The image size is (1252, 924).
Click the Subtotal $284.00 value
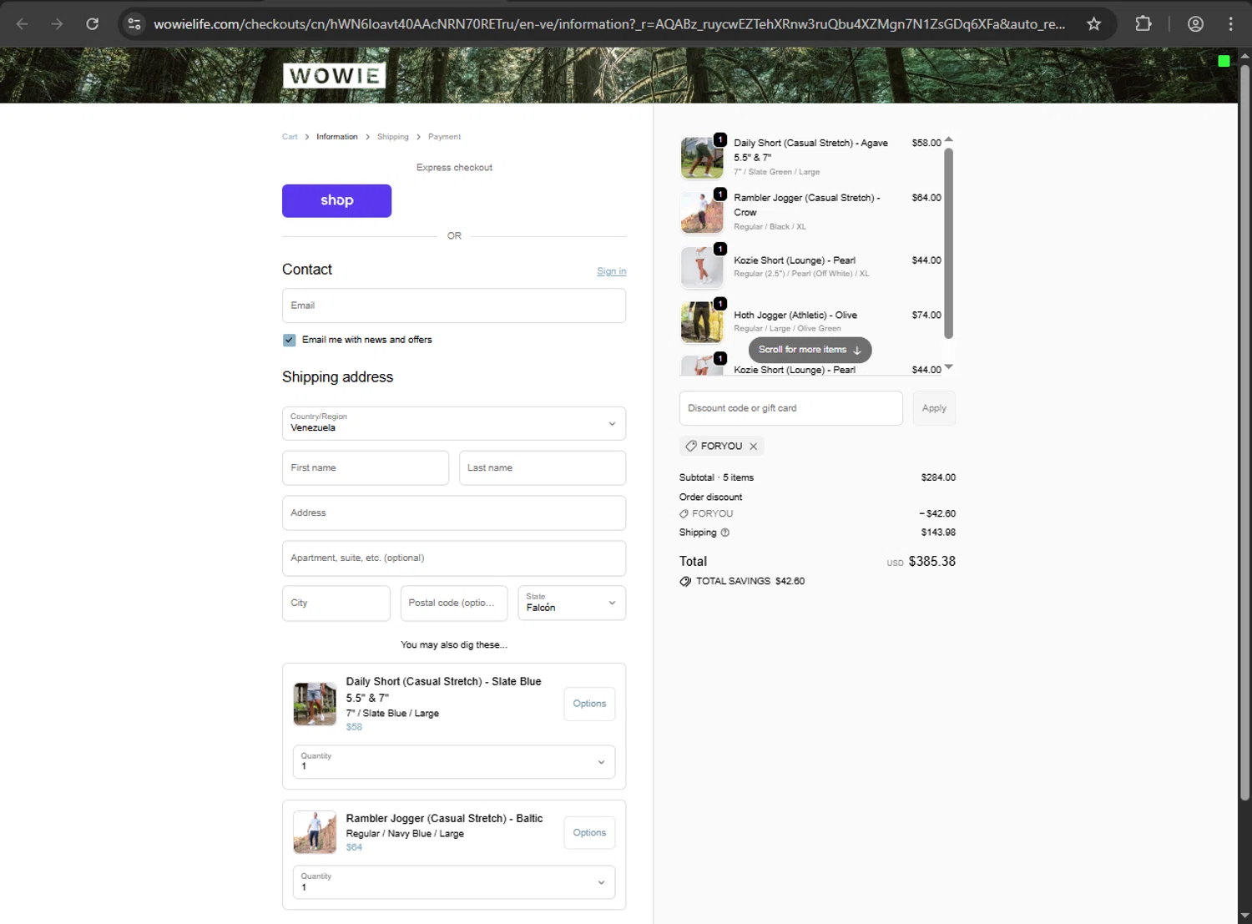click(938, 477)
